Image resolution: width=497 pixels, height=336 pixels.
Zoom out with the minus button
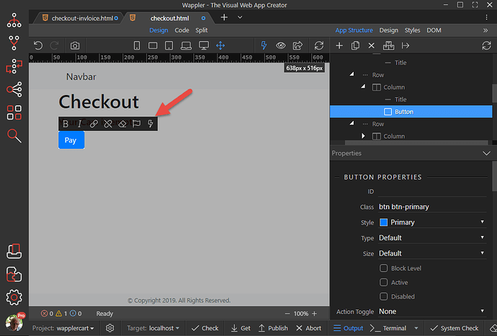tap(287, 314)
